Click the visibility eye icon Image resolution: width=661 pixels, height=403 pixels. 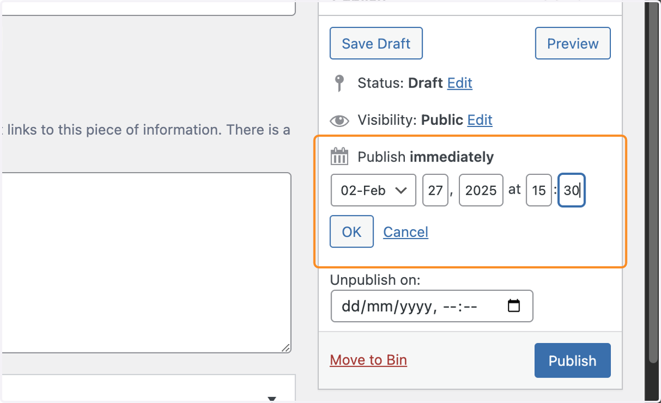tap(339, 120)
